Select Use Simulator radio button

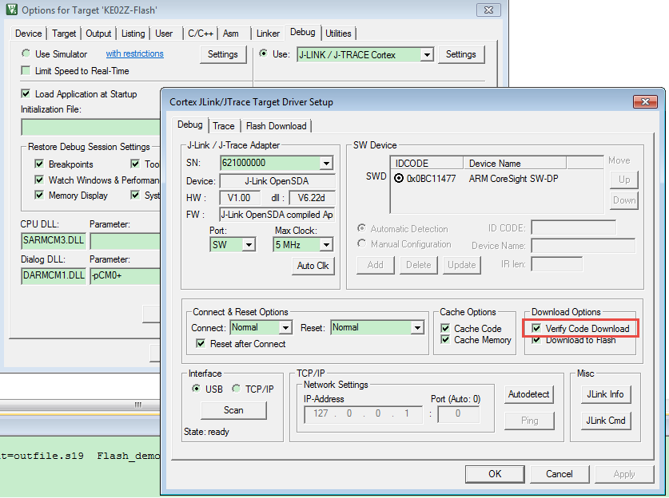tap(26, 53)
